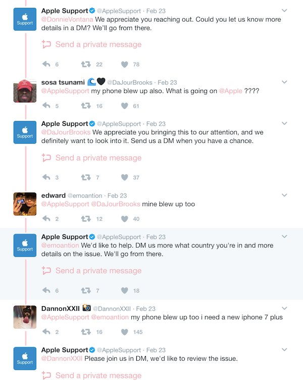Open options chevron on DannonXXII's tweet

click(x=284, y=308)
